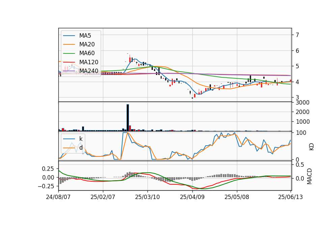Click KD axis label 100

pos(301,133)
